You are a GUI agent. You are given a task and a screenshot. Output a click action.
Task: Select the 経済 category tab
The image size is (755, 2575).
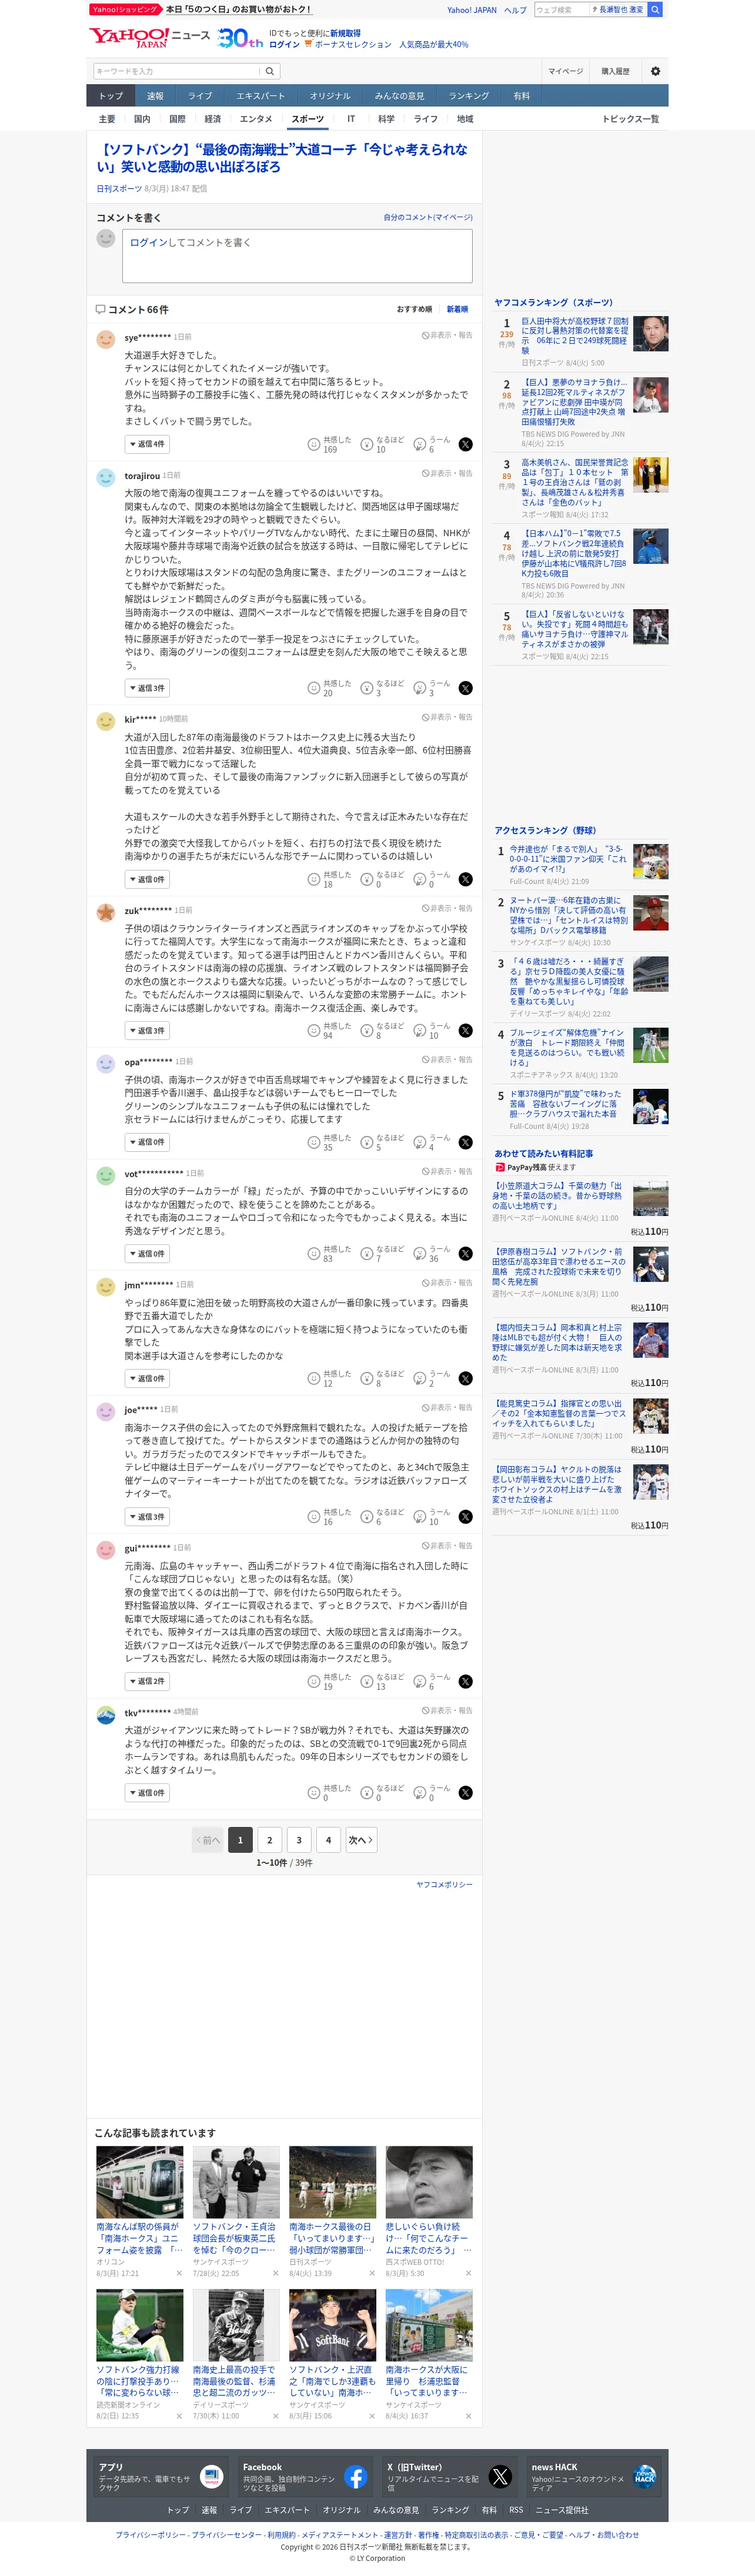click(213, 119)
